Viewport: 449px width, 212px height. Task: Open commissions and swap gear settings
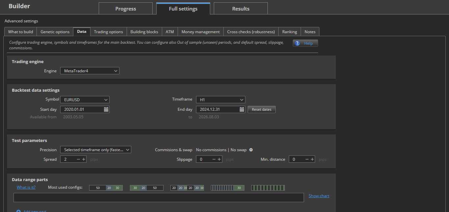coord(251,150)
